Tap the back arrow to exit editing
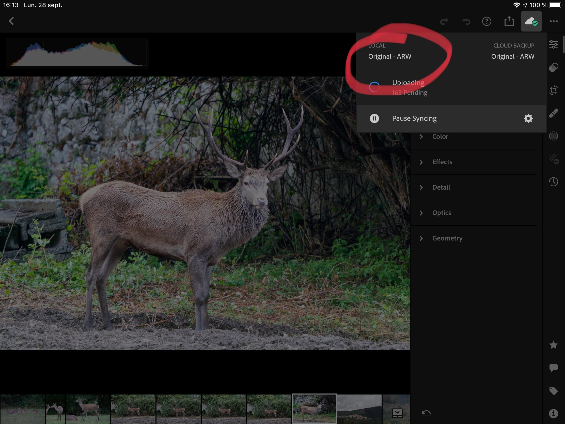The image size is (565, 424). 11,21
